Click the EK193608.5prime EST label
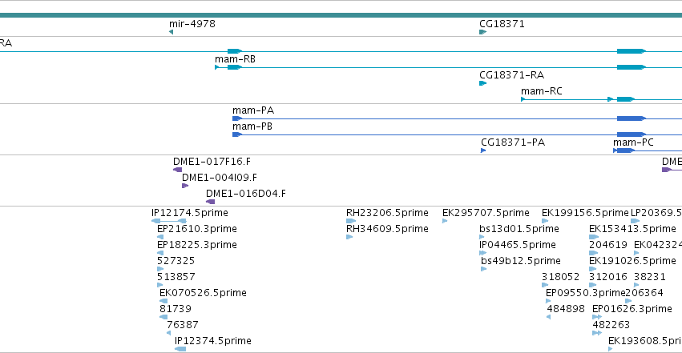Screen dimensions: 682x353 pos(645,341)
